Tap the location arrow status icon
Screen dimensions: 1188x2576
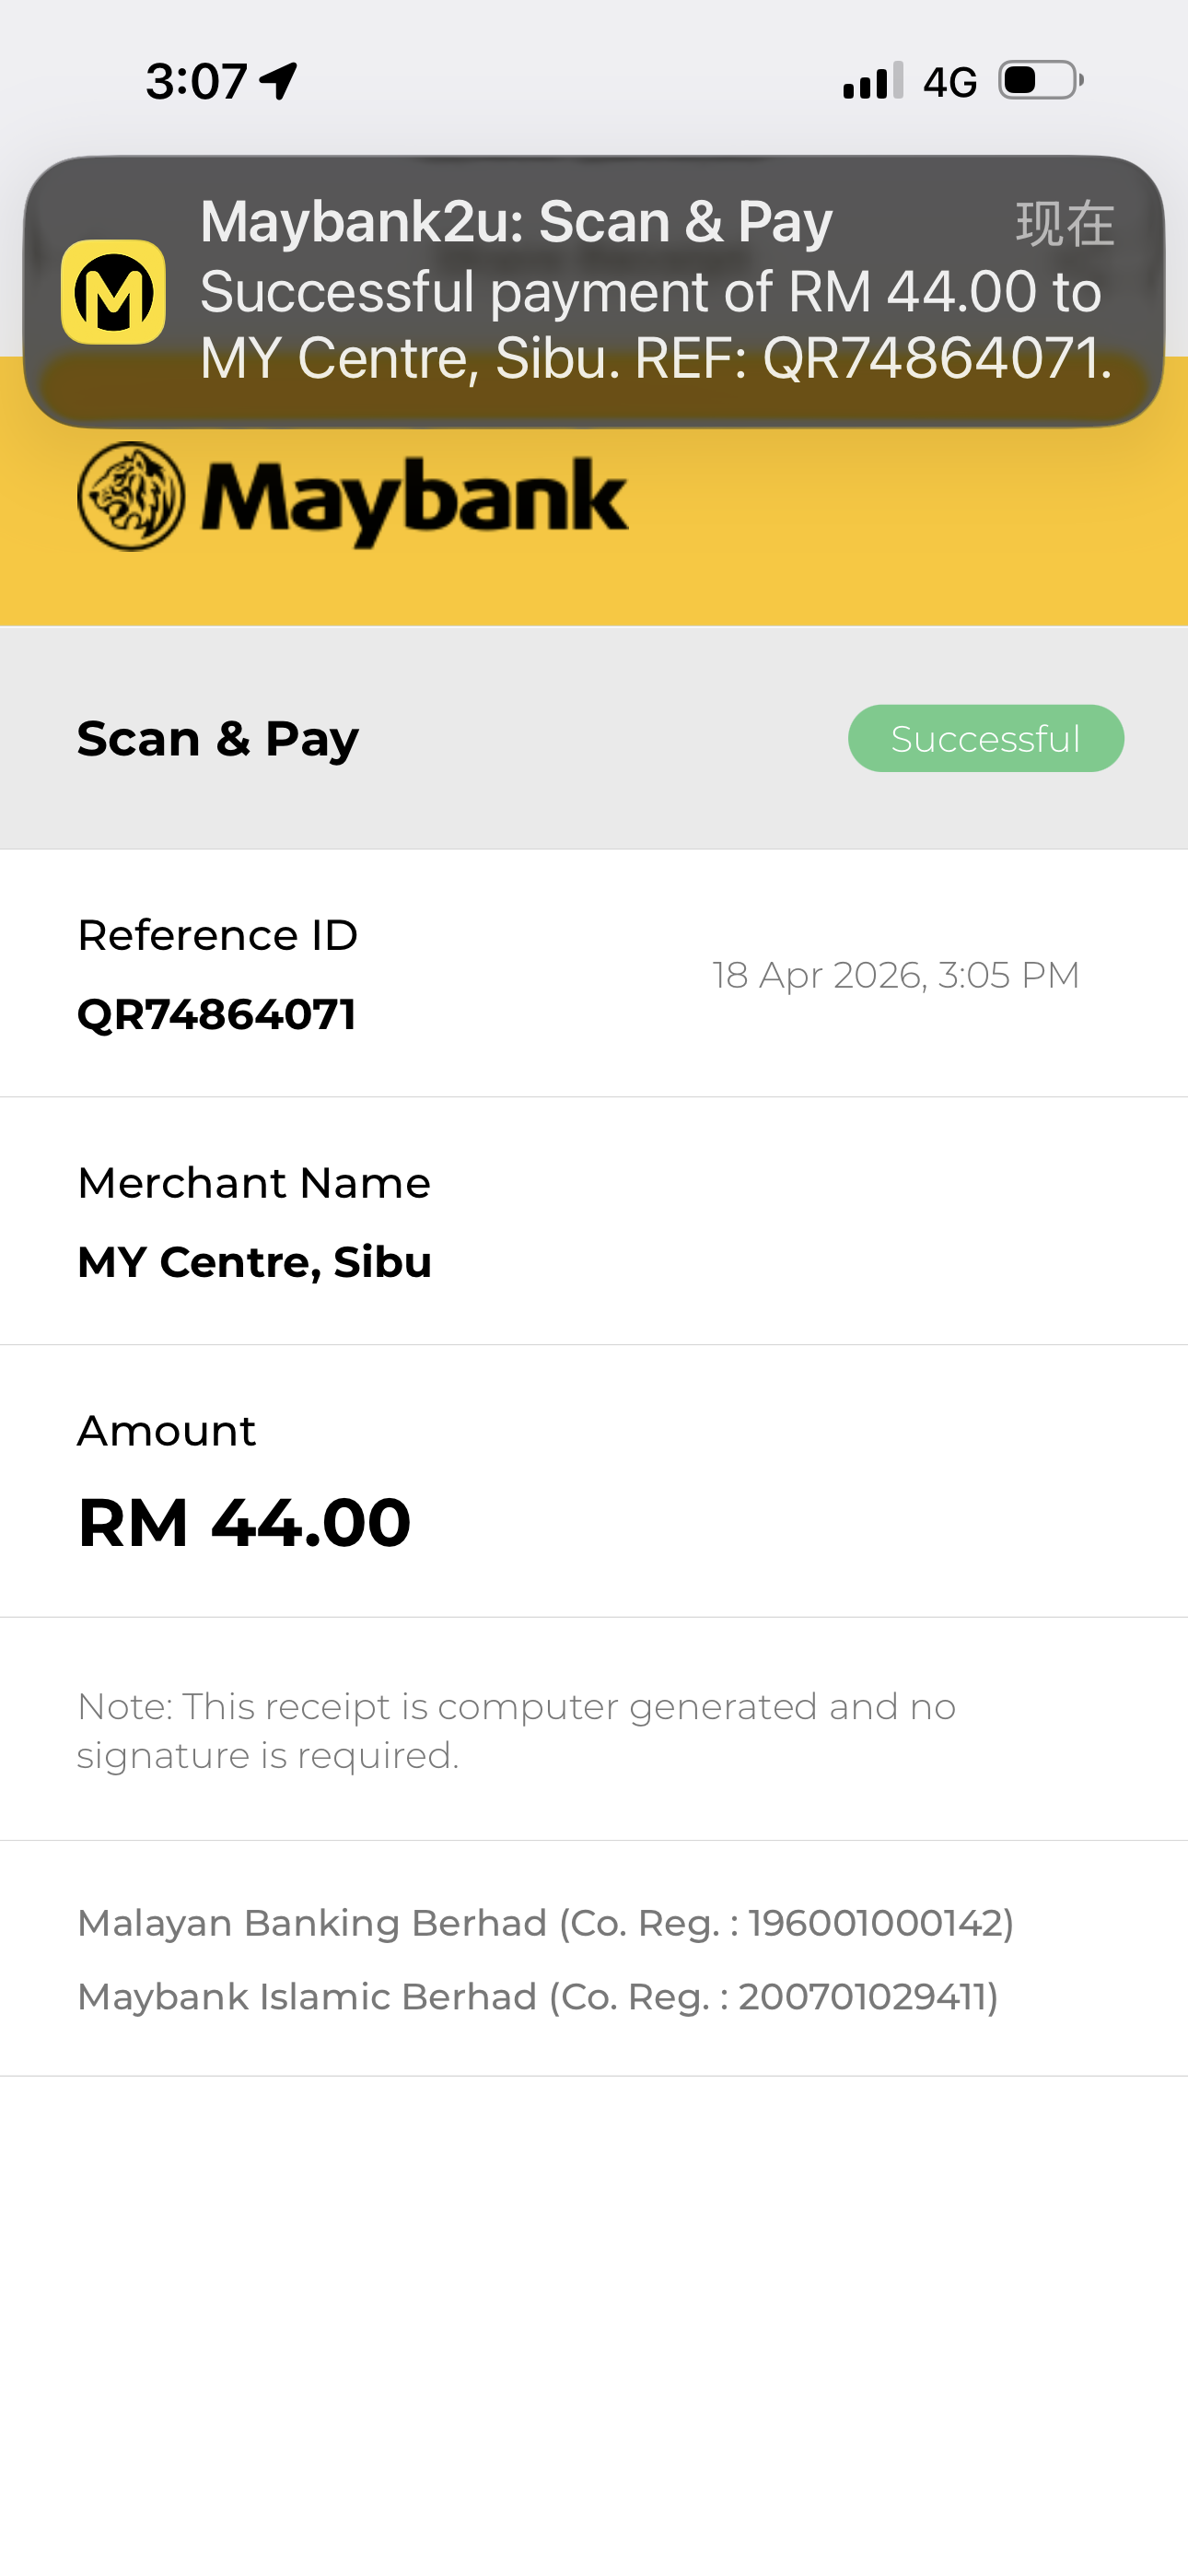(279, 81)
